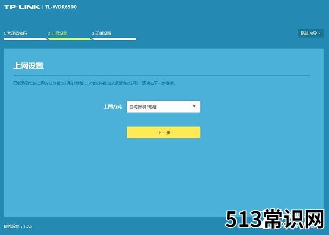The width and height of the screenshot is (329, 235).
Task: Click the detected connection type description text
Action: (x=95, y=83)
